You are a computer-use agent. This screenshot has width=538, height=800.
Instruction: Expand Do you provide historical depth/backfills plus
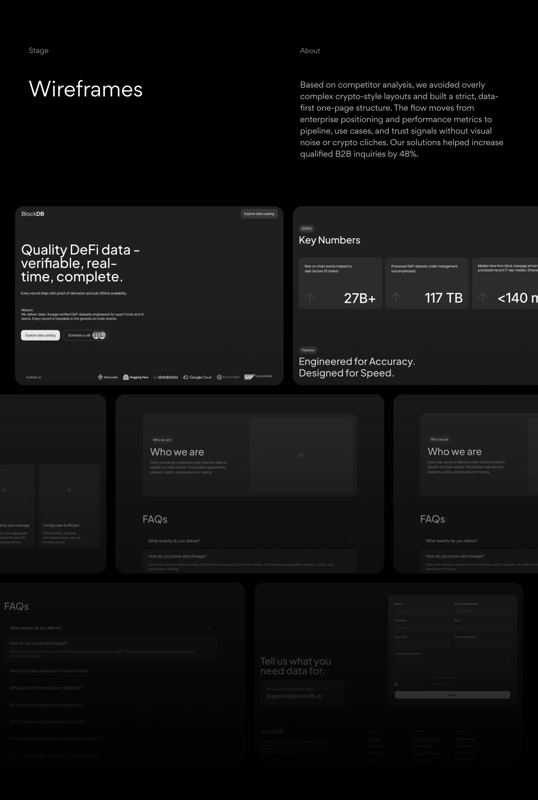[x=210, y=704]
